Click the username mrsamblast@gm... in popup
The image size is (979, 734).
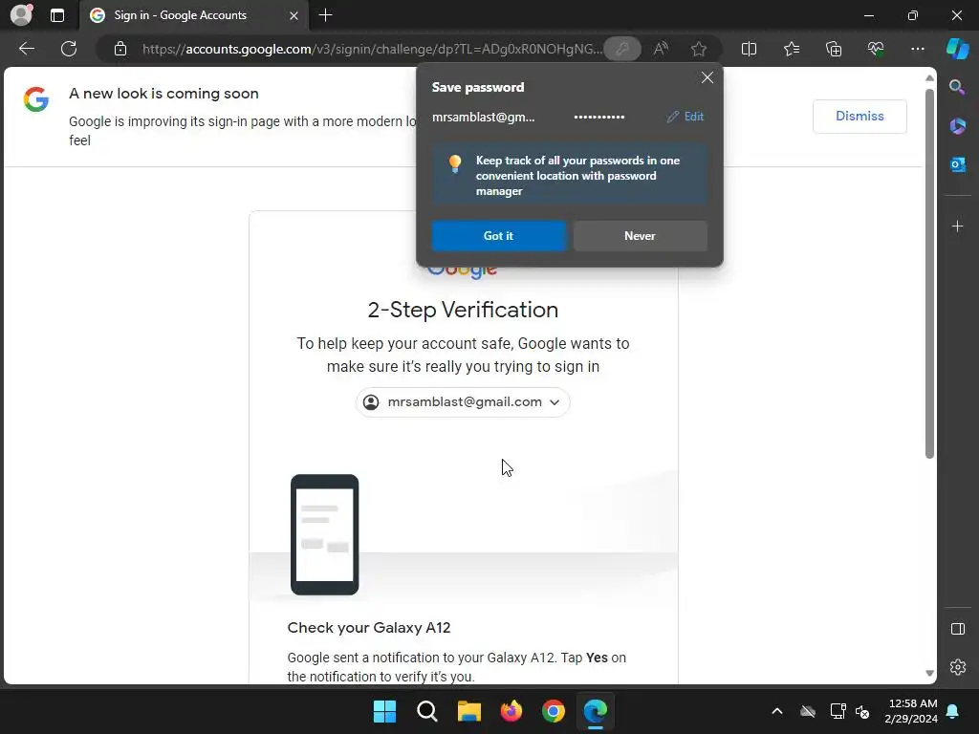[483, 117]
